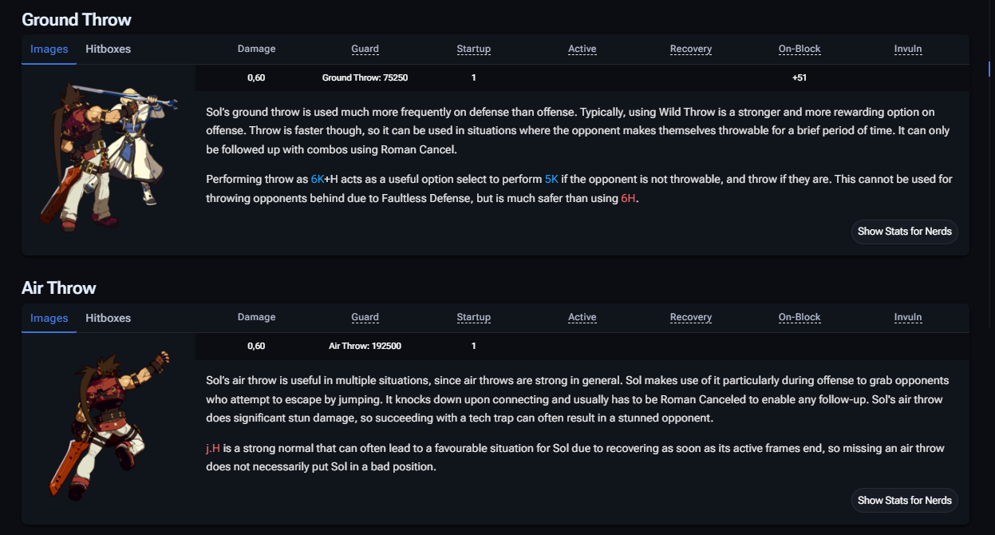Viewport: 995px width, 535px height.
Task: Switch to Hitboxes tab under Ground Throw
Action: pos(108,49)
